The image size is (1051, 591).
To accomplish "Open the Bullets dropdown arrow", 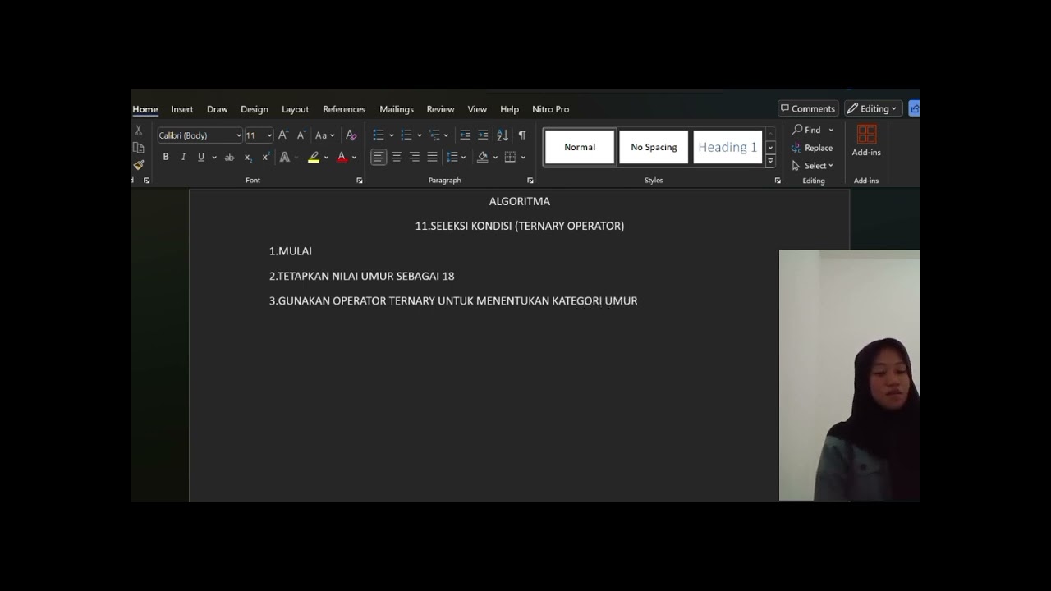I will pos(392,135).
